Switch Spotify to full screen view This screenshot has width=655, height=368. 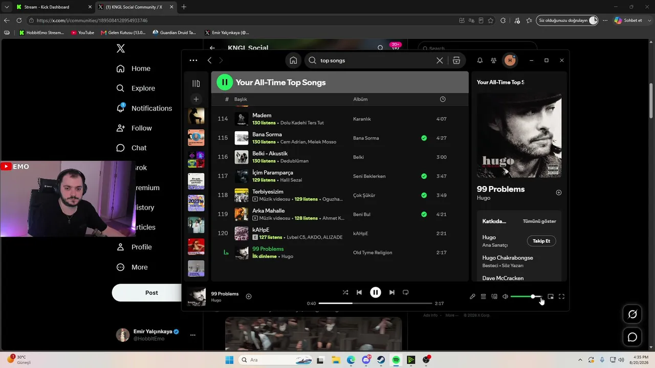pyautogui.click(x=561, y=296)
